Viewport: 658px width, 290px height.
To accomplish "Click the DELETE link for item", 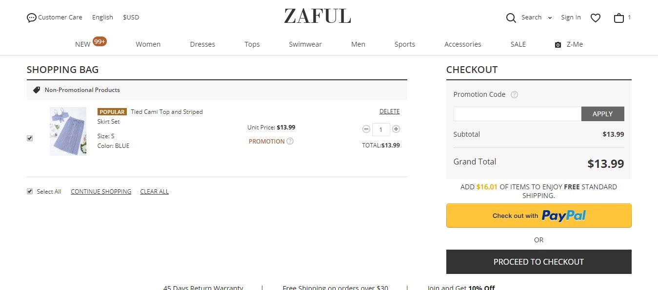I will pos(389,111).
